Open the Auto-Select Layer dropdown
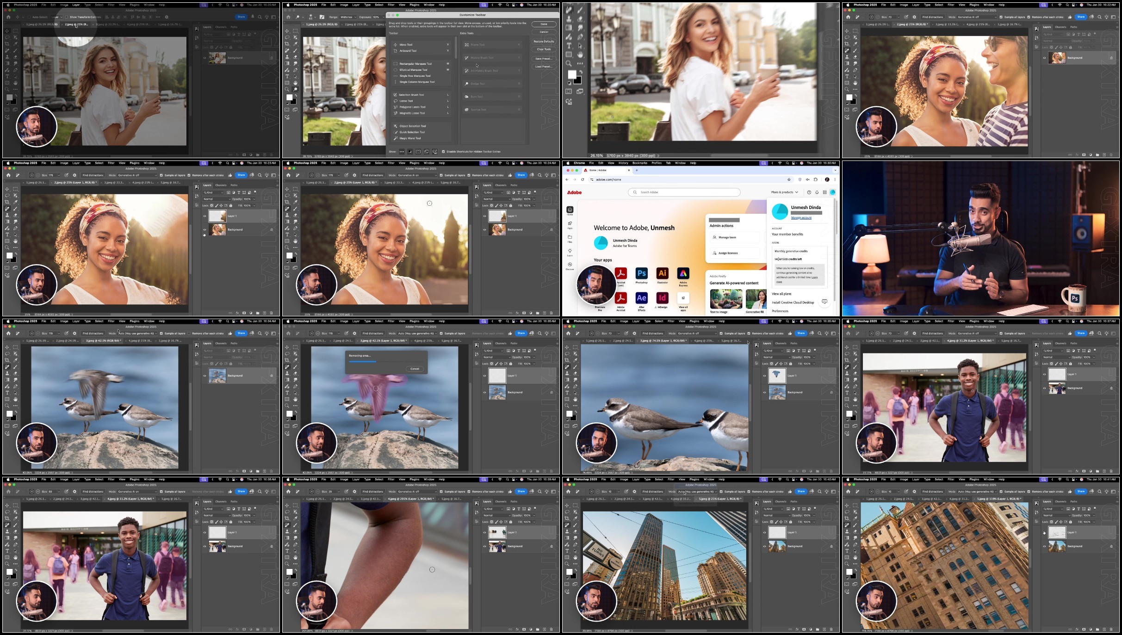1122x635 pixels. 57,17
